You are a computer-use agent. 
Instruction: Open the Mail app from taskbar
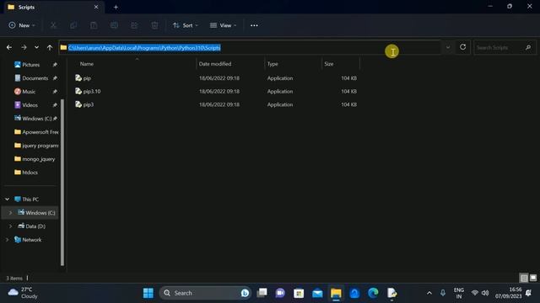point(317,293)
